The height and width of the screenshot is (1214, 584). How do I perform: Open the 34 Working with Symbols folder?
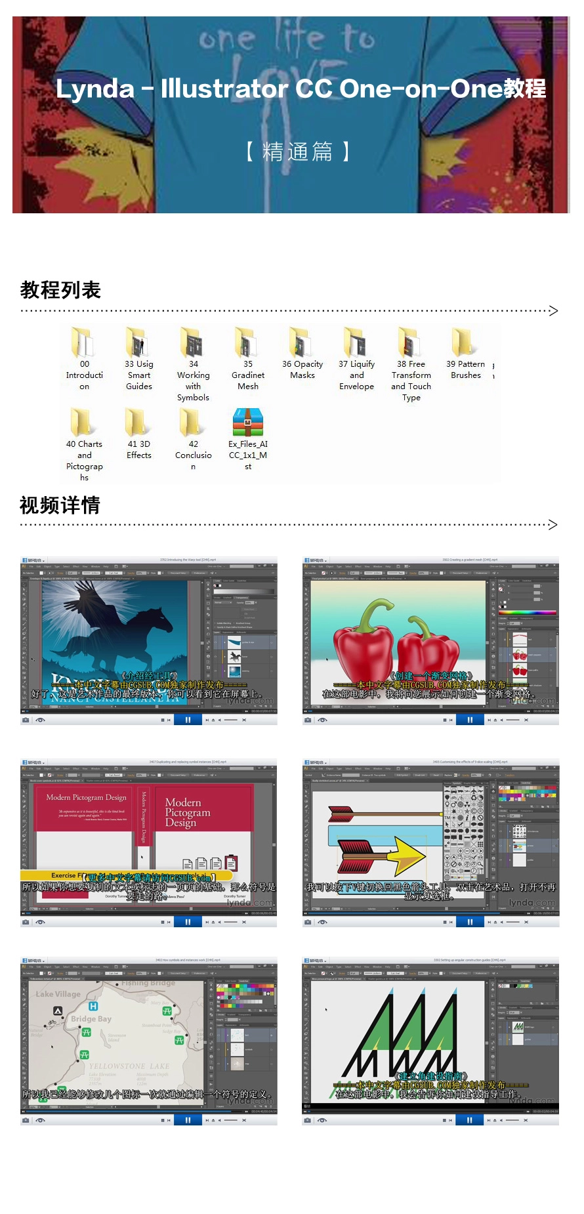[x=193, y=364]
